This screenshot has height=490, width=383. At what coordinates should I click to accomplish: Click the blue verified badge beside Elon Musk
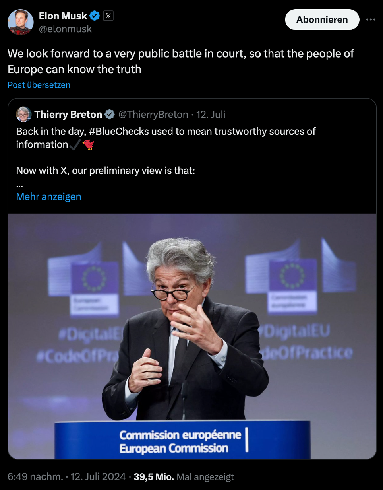click(95, 16)
